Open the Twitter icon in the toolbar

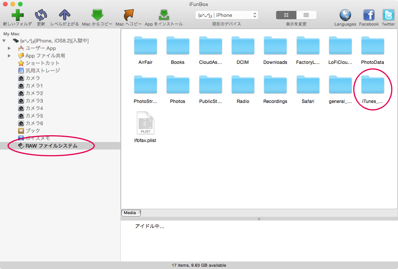tap(388, 15)
